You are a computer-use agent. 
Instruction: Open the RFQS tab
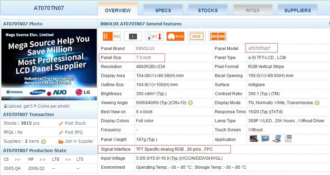click(253, 10)
